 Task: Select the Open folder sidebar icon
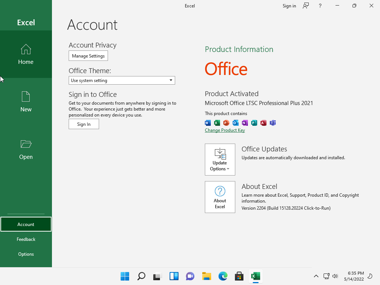[x=26, y=149]
